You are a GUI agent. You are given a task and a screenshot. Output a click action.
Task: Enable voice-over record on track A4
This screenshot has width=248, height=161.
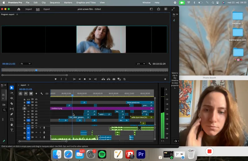point(44,137)
